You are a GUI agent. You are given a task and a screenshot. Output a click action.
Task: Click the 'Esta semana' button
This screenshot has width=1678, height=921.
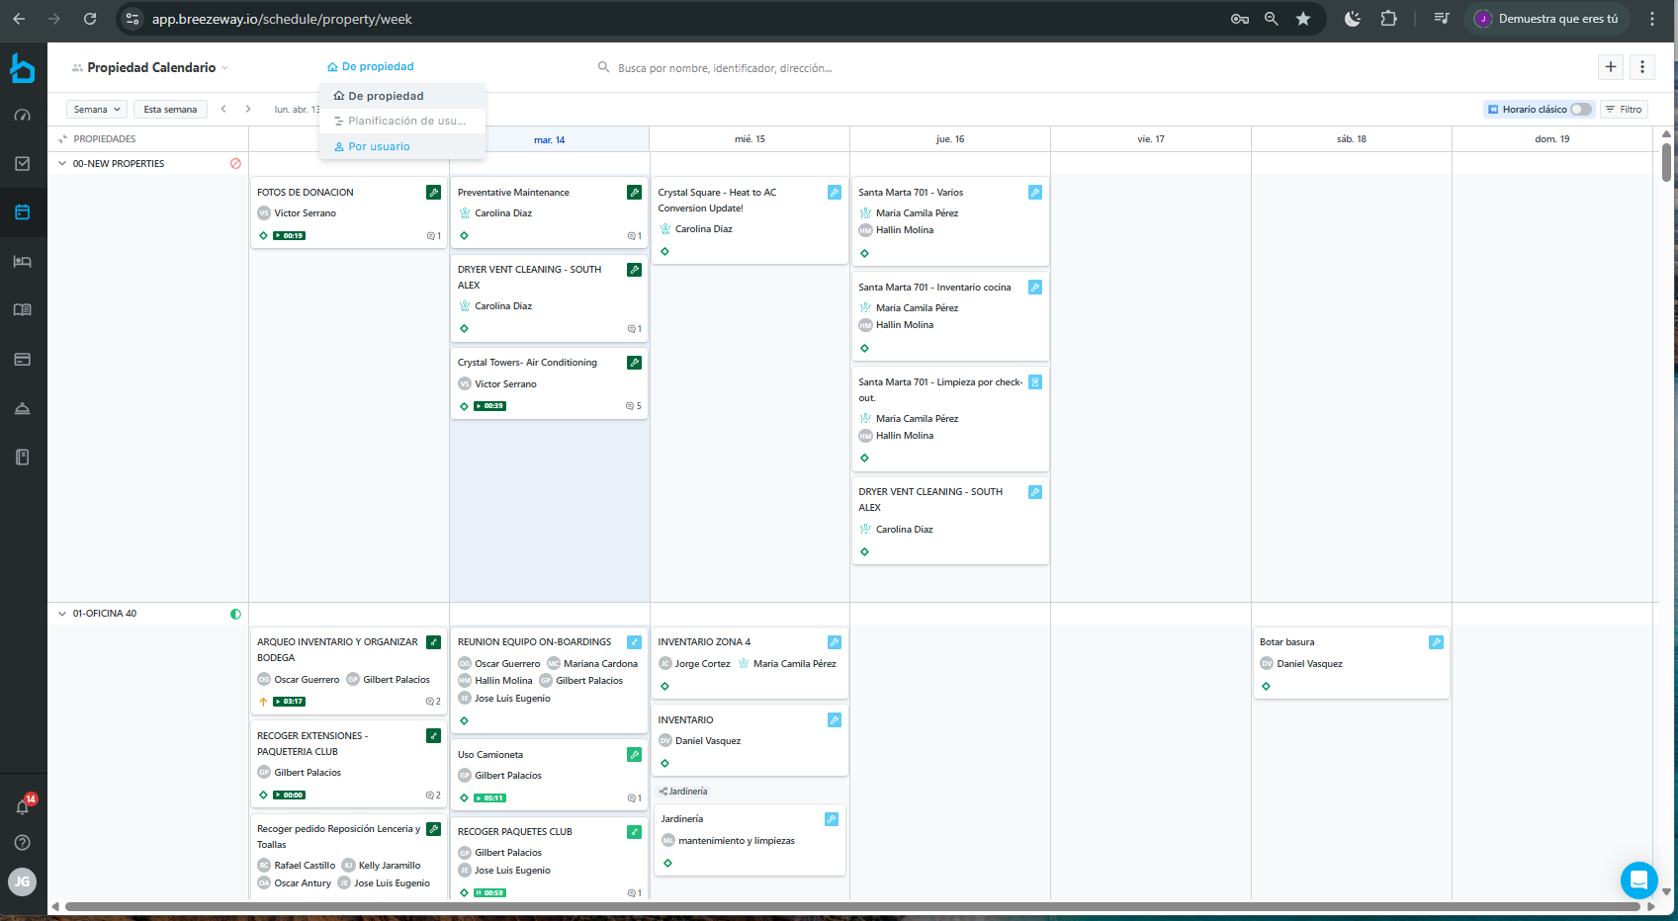click(170, 110)
